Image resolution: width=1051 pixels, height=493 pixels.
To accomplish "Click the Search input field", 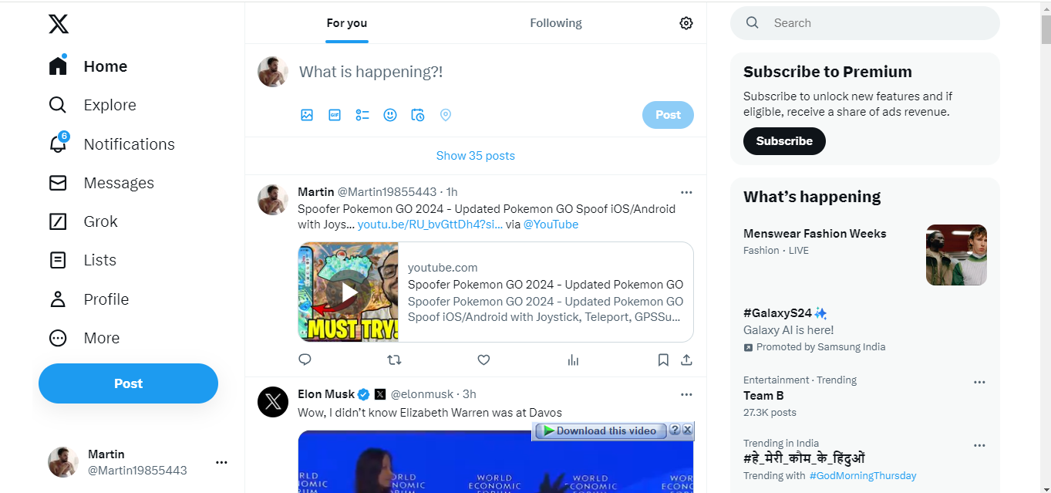I will click(x=865, y=23).
